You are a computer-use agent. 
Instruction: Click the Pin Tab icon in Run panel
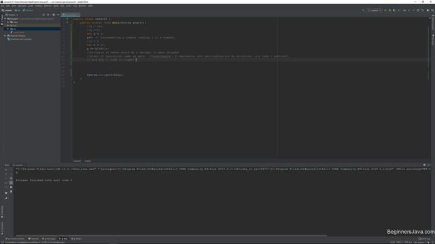click(x=6, y=199)
